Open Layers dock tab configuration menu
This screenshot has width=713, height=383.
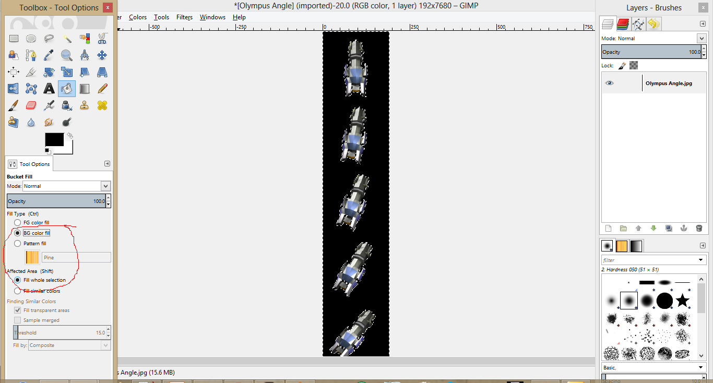coord(703,23)
